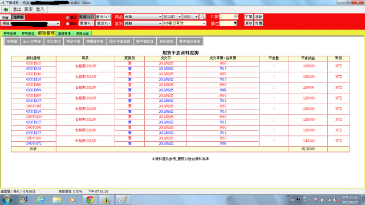Screen dimensions: 365x205
Task: Launch Internet Explorer from the taskbar
Action: point(40,200)
